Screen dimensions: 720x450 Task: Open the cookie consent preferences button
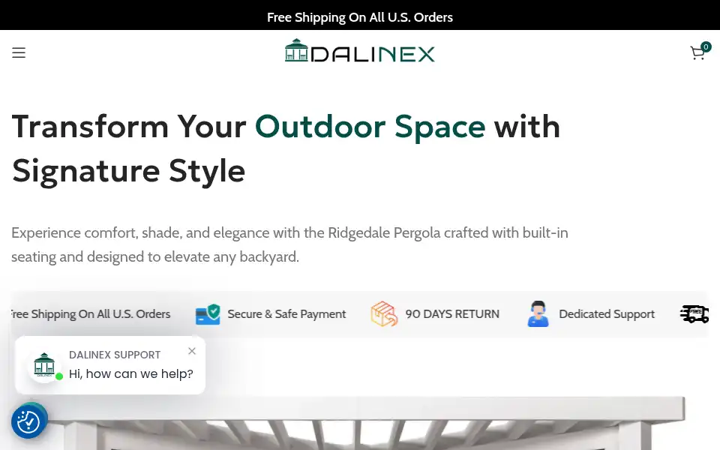coord(29,421)
